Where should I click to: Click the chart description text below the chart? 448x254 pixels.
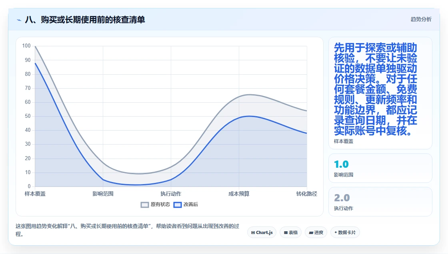tap(128, 230)
